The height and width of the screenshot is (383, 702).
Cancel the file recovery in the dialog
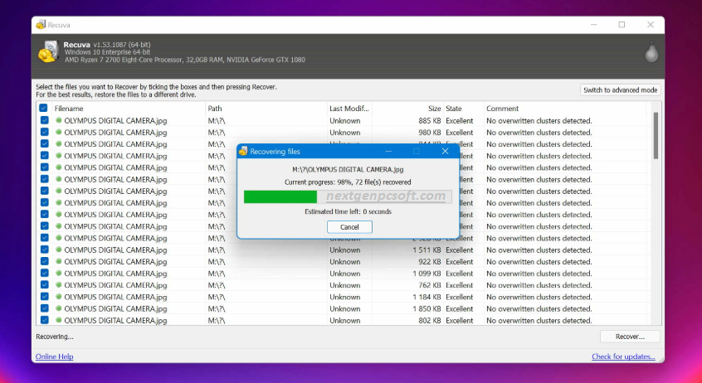(x=349, y=227)
